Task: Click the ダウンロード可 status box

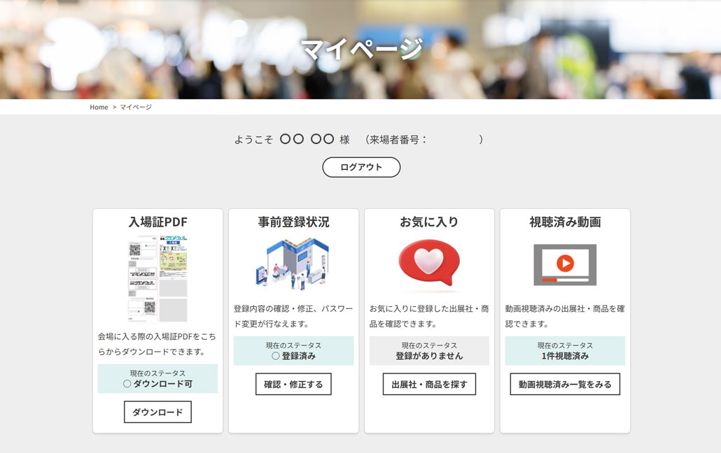Action: (x=157, y=378)
